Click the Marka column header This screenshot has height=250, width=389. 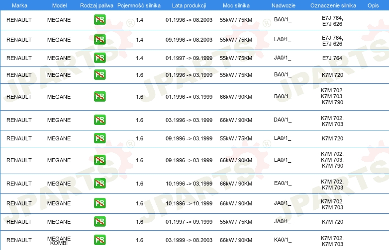(x=19, y=5)
